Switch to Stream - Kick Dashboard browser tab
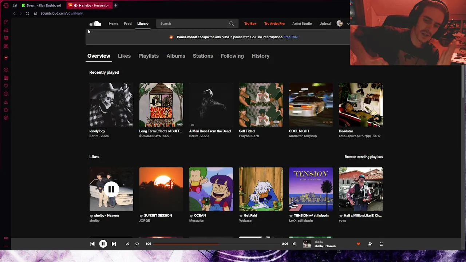This screenshot has width=466, height=262. click(x=42, y=5)
